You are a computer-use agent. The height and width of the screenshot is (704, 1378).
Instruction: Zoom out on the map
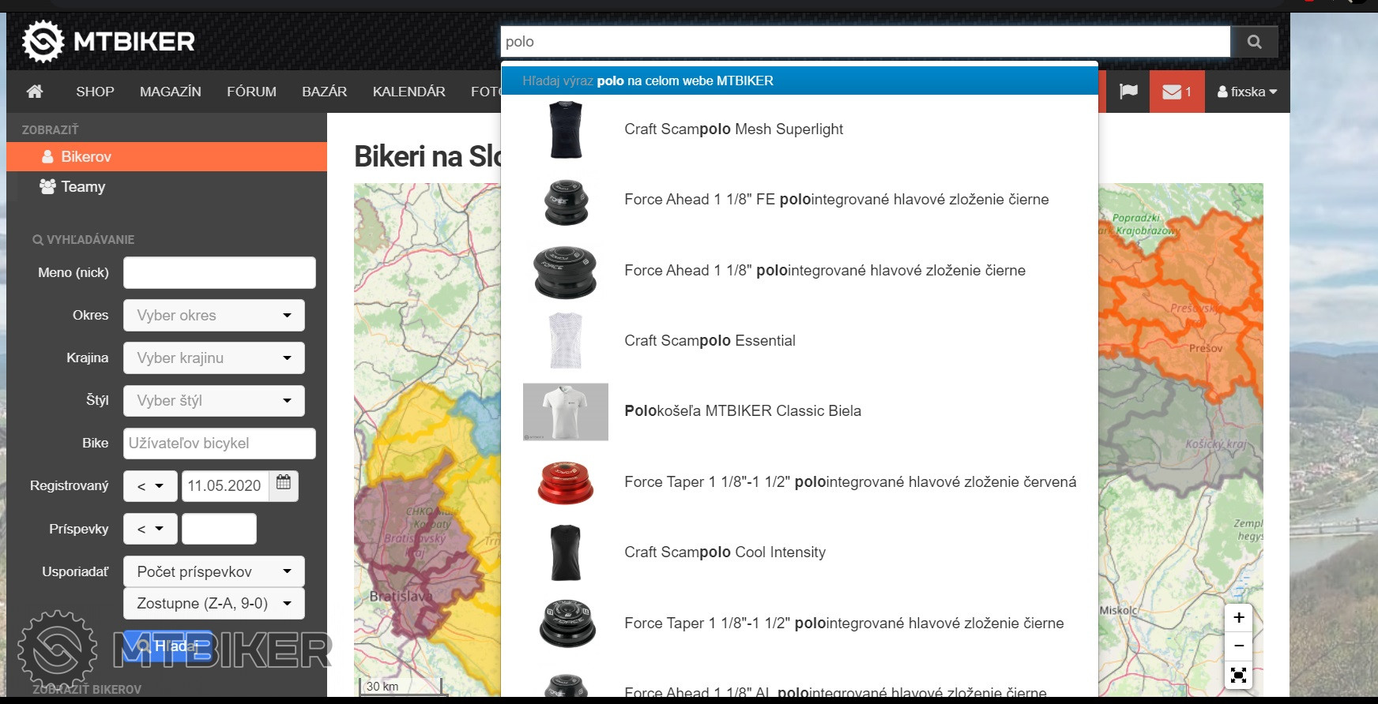pyautogui.click(x=1238, y=646)
